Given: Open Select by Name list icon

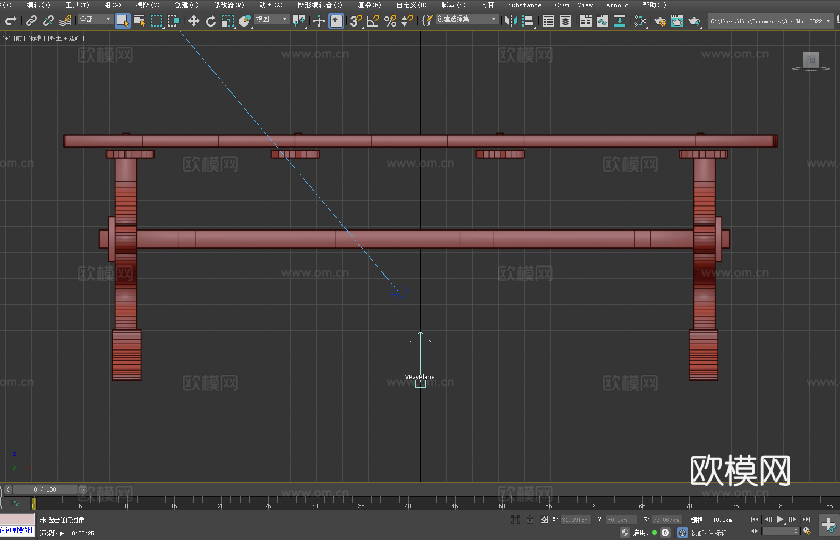Looking at the screenshot, I should point(140,21).
